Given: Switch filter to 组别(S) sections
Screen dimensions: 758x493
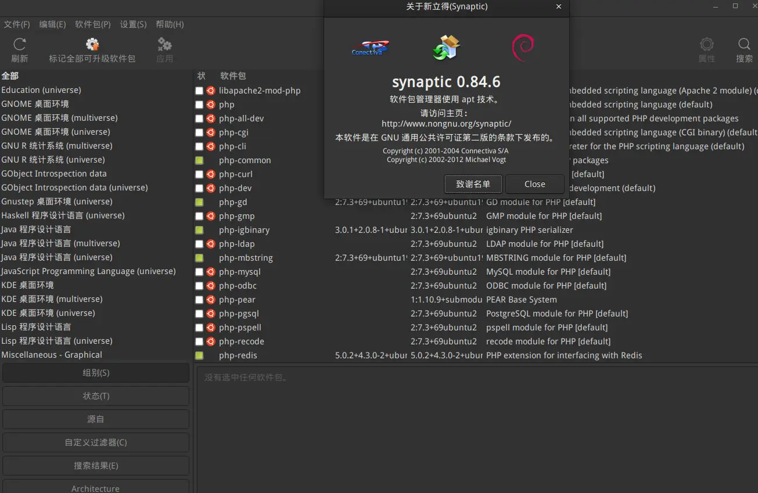Looking at the screenshot, I should tap(96, 373).
